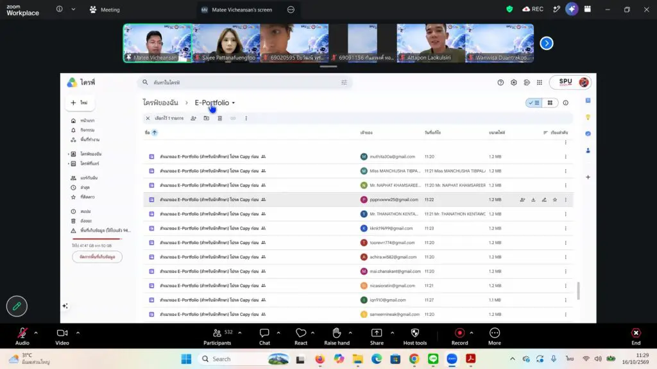This screenshot has height=369, width=657.
Task: Click the REC cloud recording indicator
Action: 533,9
